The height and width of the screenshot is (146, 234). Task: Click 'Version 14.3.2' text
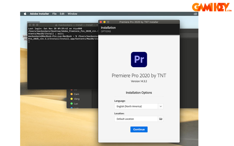pos(139,81)
